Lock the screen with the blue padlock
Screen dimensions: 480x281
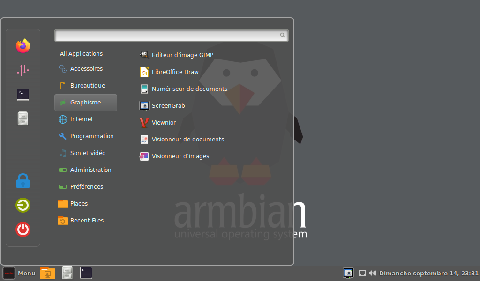23,181
